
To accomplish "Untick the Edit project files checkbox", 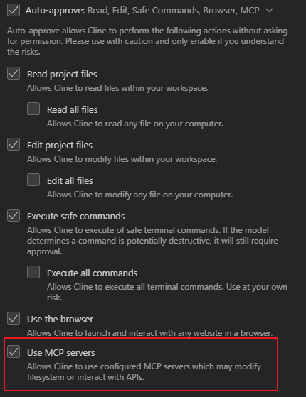I will 14,144.
